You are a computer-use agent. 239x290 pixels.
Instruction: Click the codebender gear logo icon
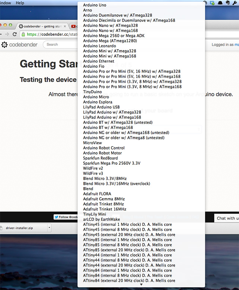coord(4,45)
